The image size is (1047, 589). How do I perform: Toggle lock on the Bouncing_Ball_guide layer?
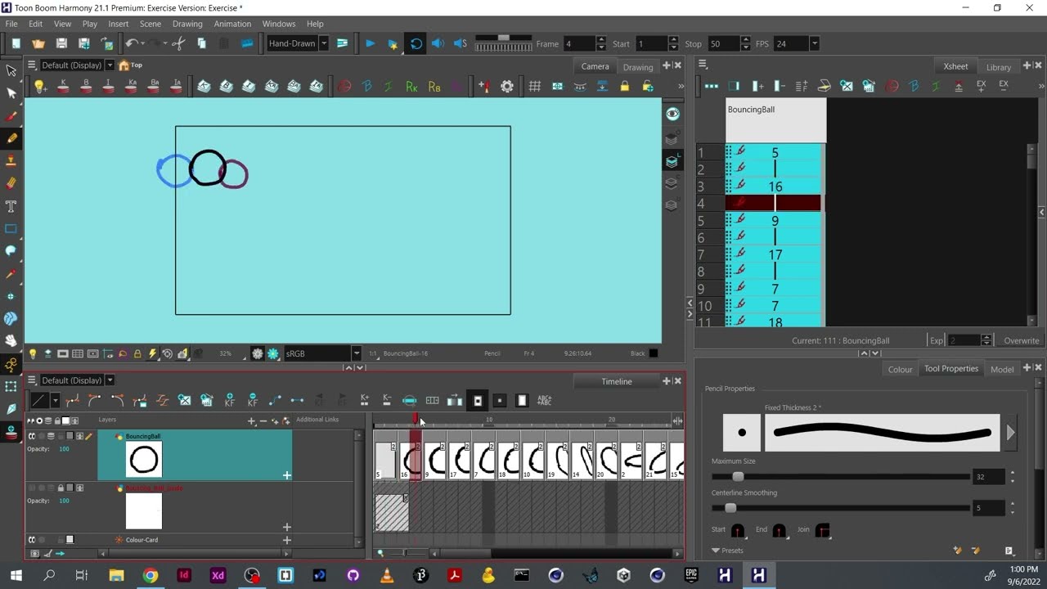click(61, 488)
